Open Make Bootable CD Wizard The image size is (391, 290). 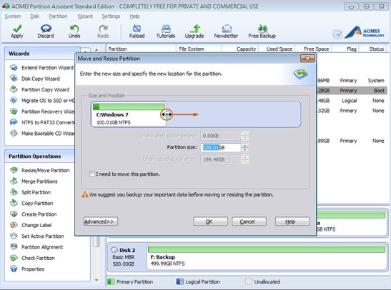(x=42, y=134)
